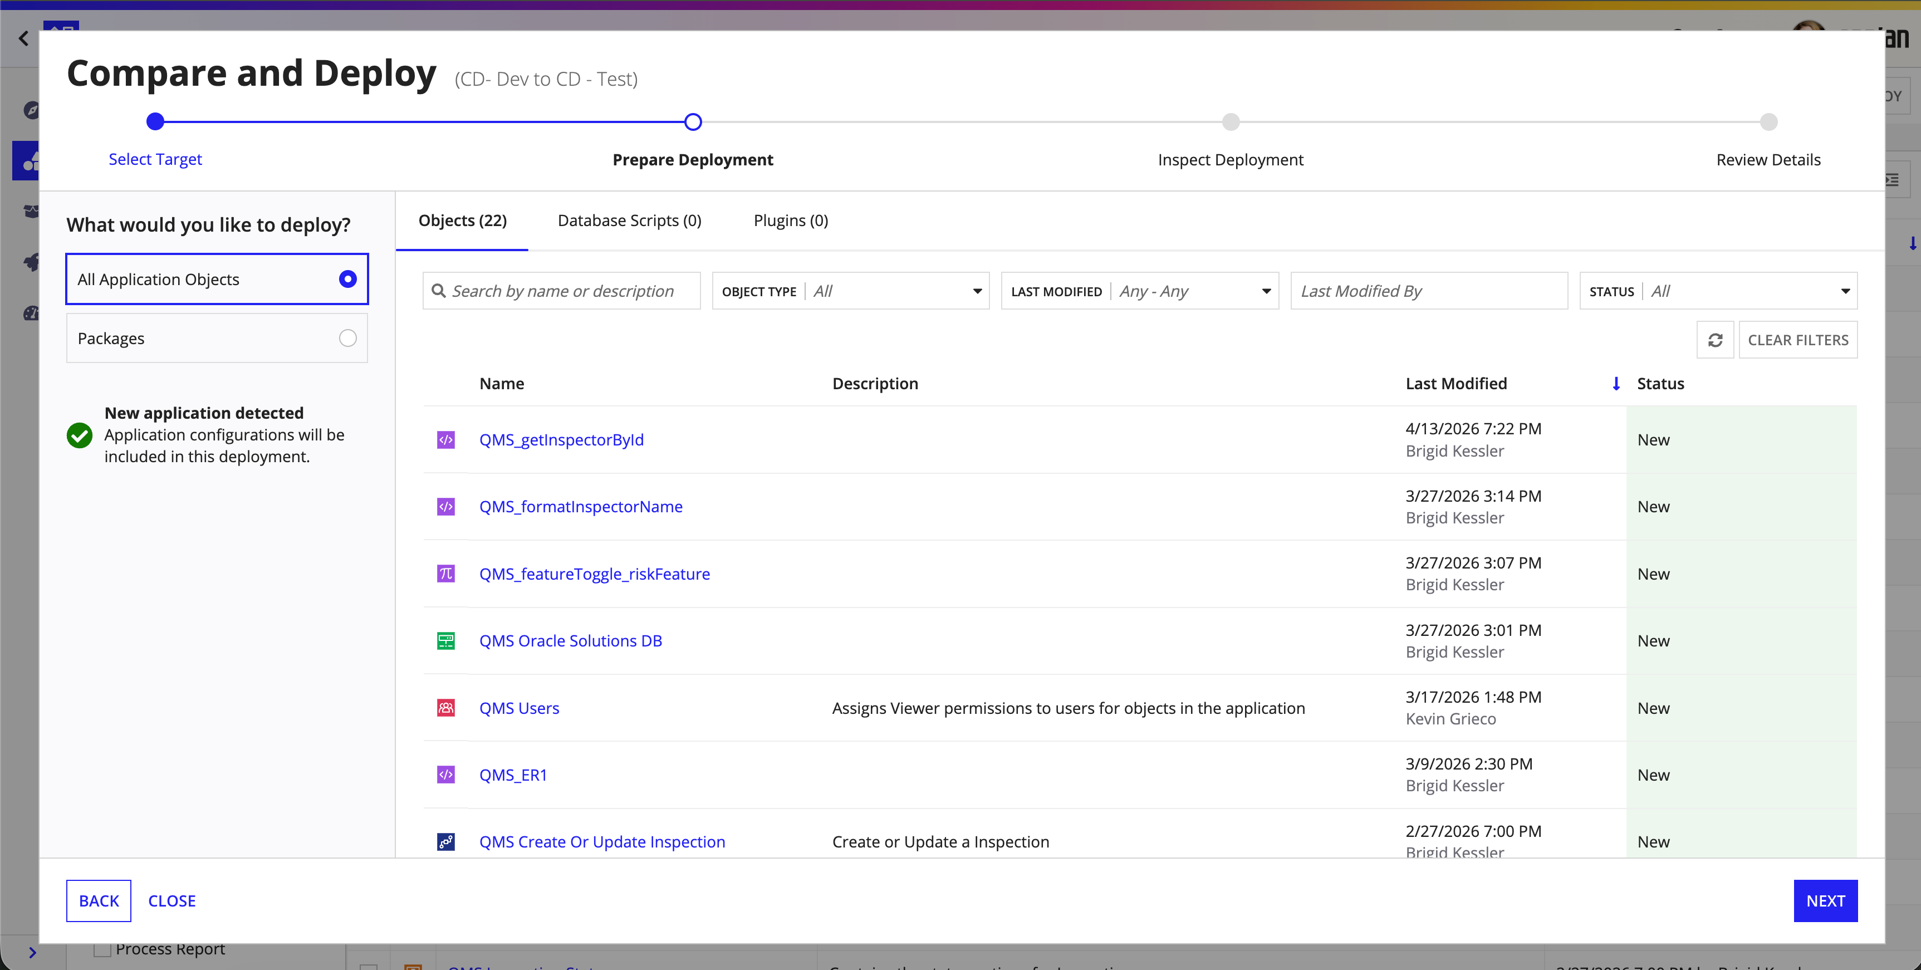Click the QMS_featureToggle_riskFeature constant icon

point(445,574)
